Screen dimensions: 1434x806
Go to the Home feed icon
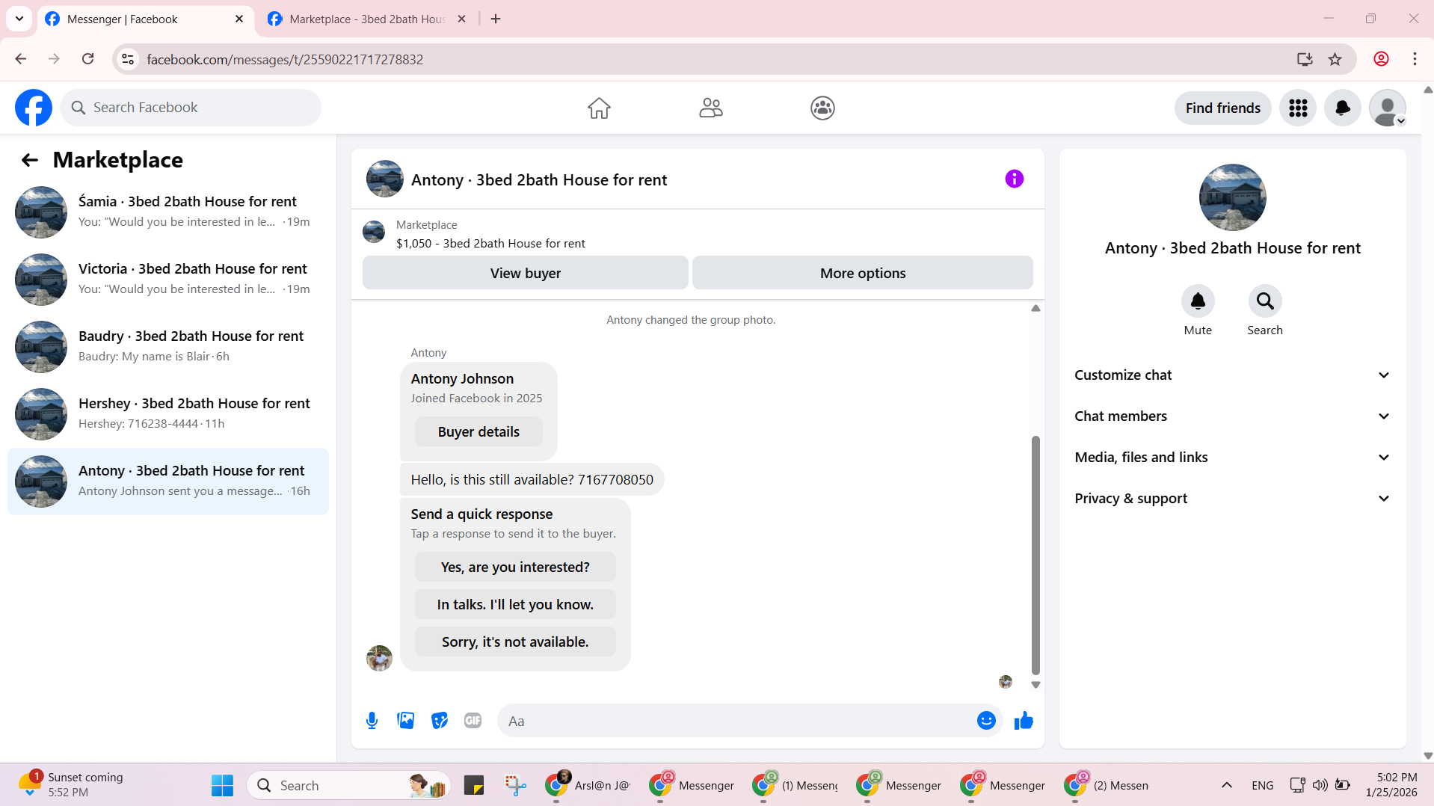(x=599, y=108)
